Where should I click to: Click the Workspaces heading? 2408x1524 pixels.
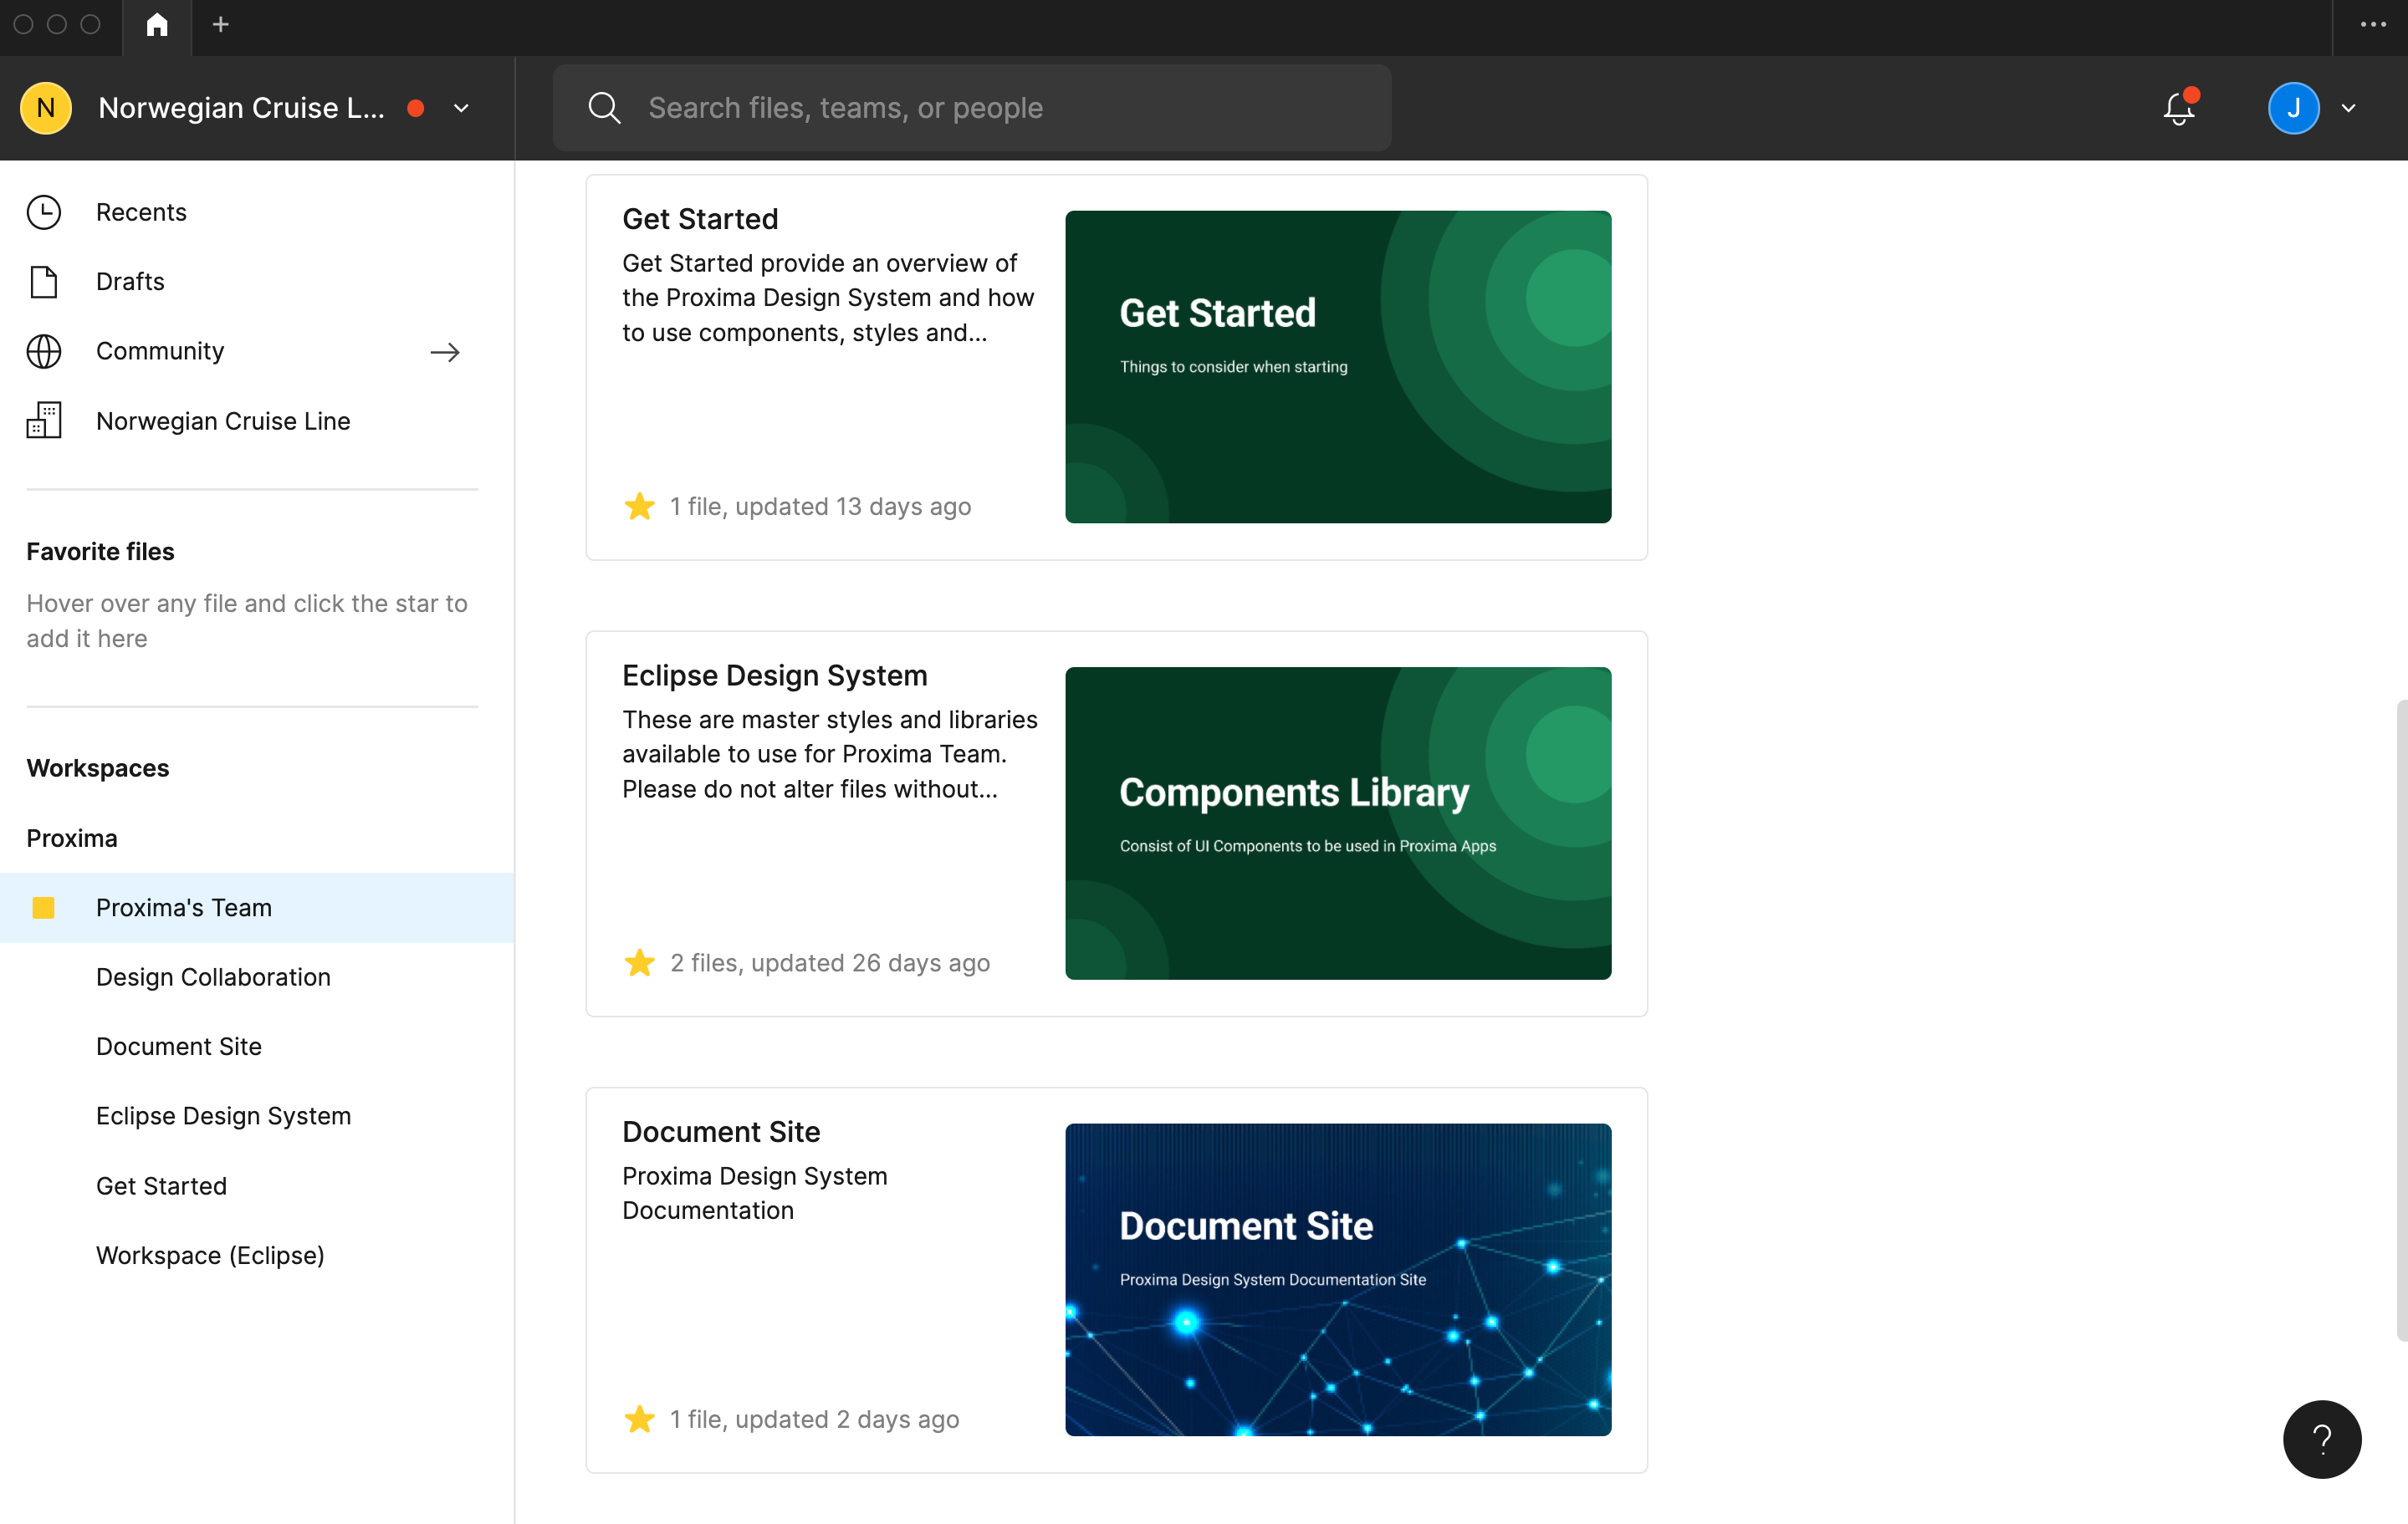98,768
